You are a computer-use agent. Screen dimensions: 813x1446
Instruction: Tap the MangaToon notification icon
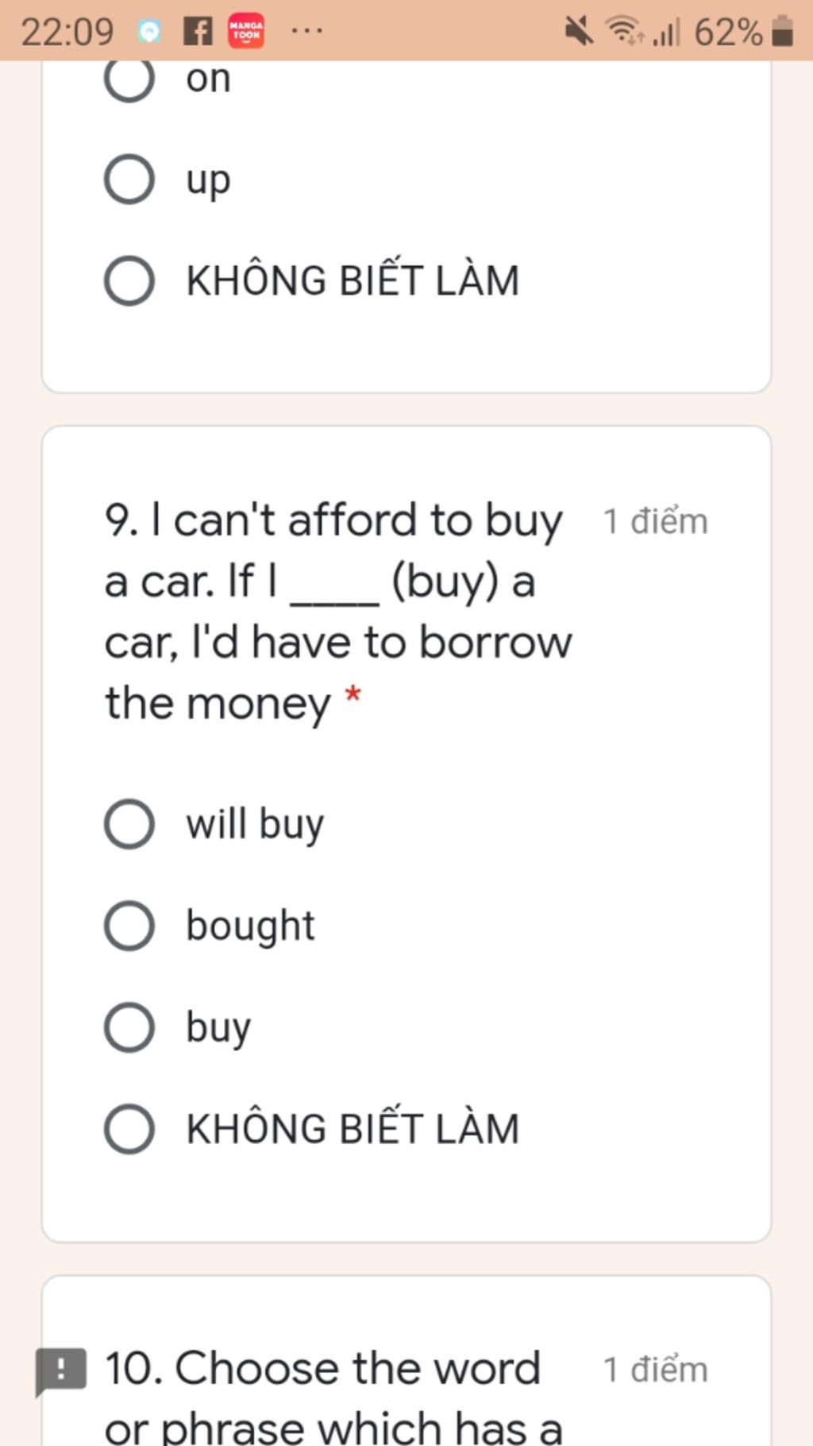pos(246,32)
